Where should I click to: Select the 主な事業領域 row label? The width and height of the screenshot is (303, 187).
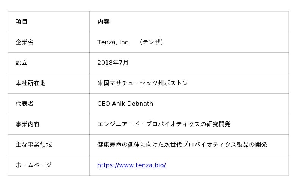click(x=34, y=145)
